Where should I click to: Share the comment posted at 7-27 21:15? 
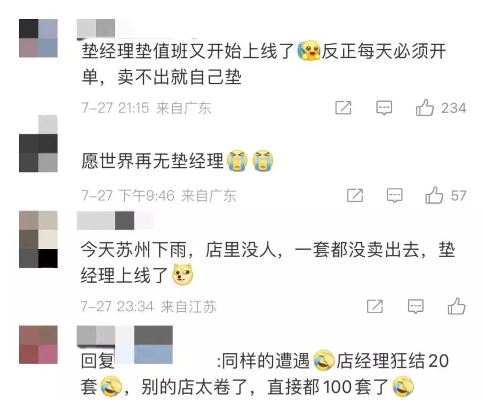(343, 108)
